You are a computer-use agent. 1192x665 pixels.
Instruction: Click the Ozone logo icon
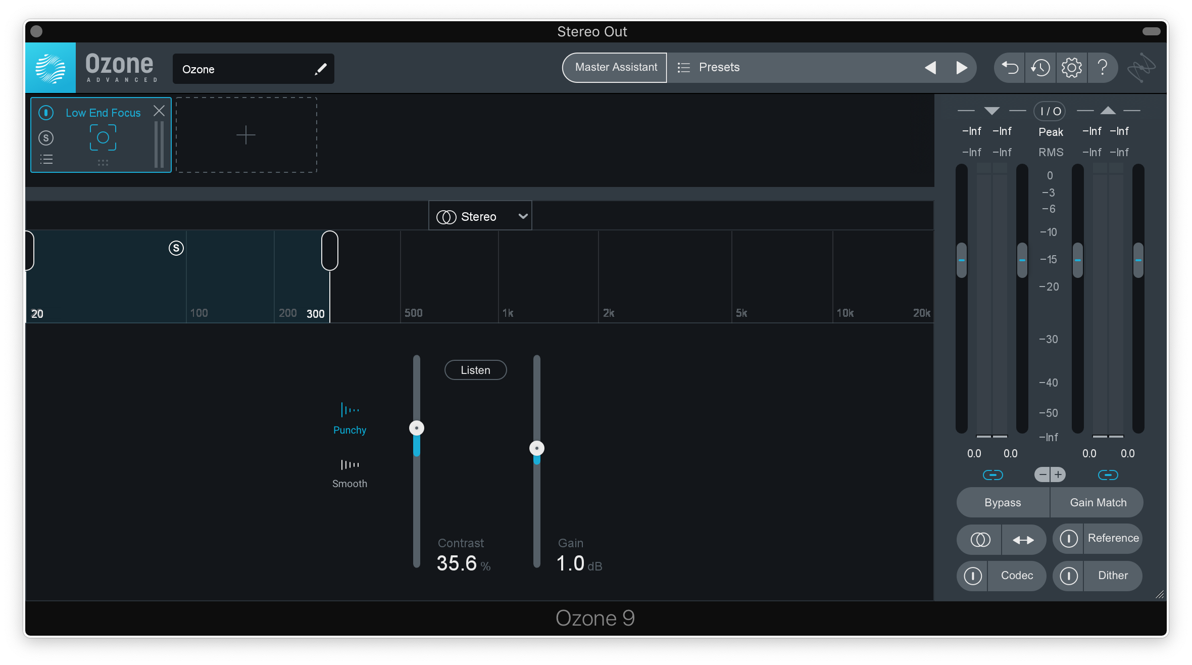[51, 68]
